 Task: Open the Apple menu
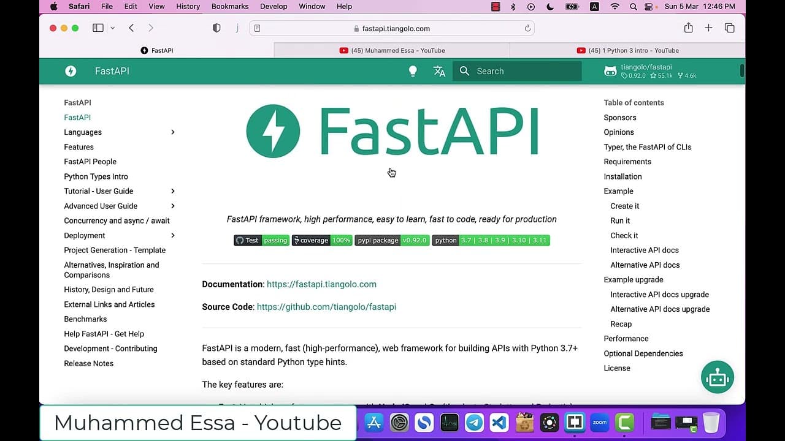coord(53,6)
